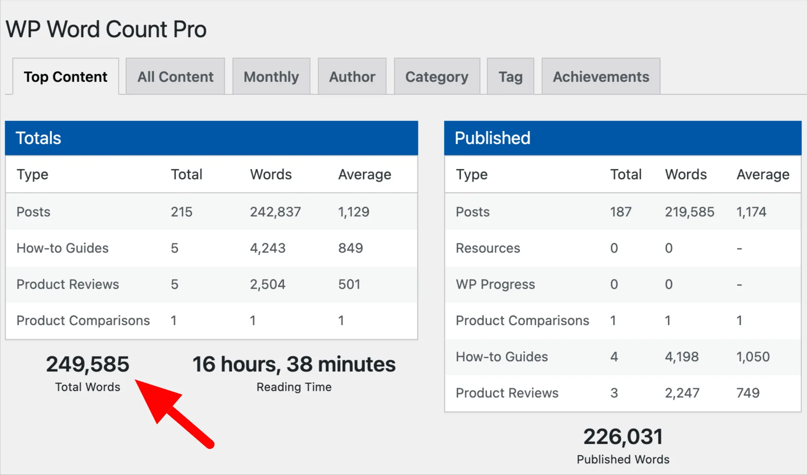Viewport: 807px width, 475px height.
Task: Click Product Reviews label in Published table
Action: 507,393
